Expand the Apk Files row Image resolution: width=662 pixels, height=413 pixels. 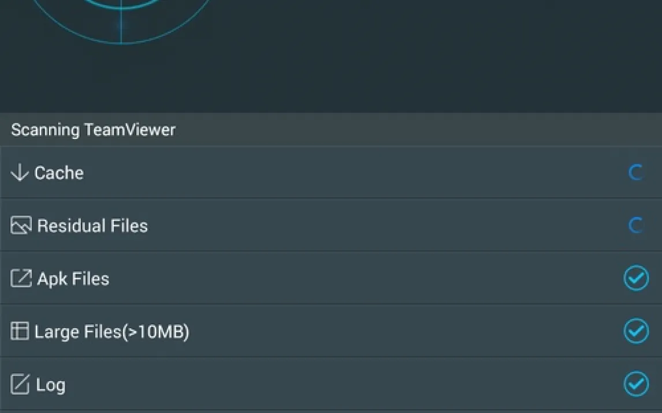[331, 278]
